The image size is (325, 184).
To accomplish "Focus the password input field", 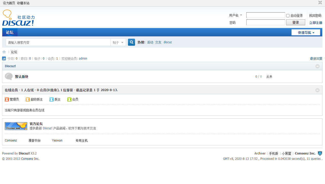I will click(266, 22).
